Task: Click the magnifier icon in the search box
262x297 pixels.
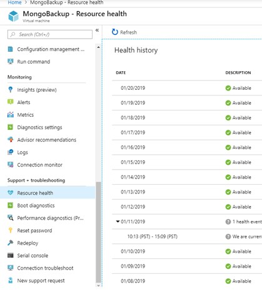Action: tap(13, 34)
